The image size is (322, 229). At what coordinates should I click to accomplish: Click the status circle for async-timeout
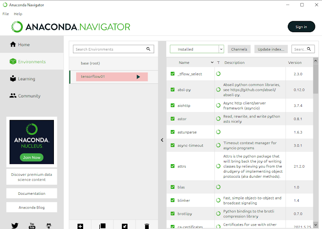coord(218,145)
